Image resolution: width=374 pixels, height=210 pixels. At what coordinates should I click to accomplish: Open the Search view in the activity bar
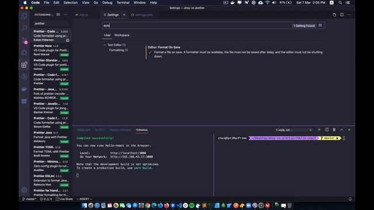tap(25, 28)
